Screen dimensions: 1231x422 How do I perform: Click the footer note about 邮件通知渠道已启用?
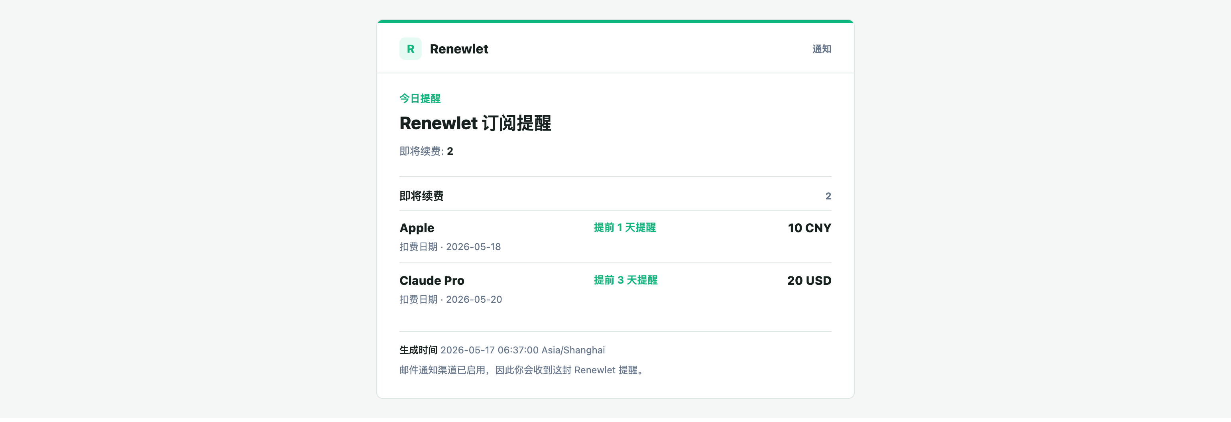click(x=523, y=370)
